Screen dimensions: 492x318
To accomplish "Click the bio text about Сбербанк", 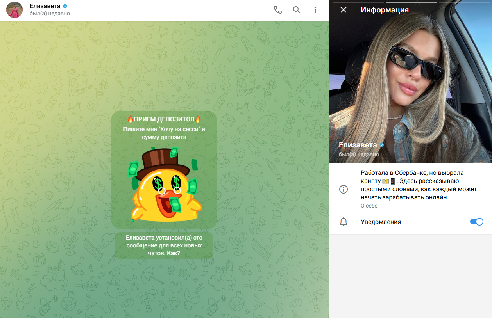I will [418, 185].
